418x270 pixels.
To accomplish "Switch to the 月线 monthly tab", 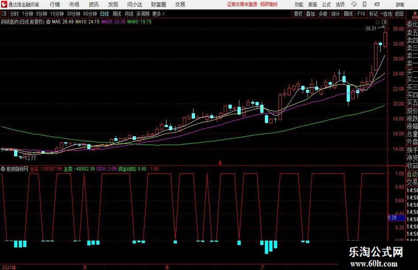I will (129, 14).
